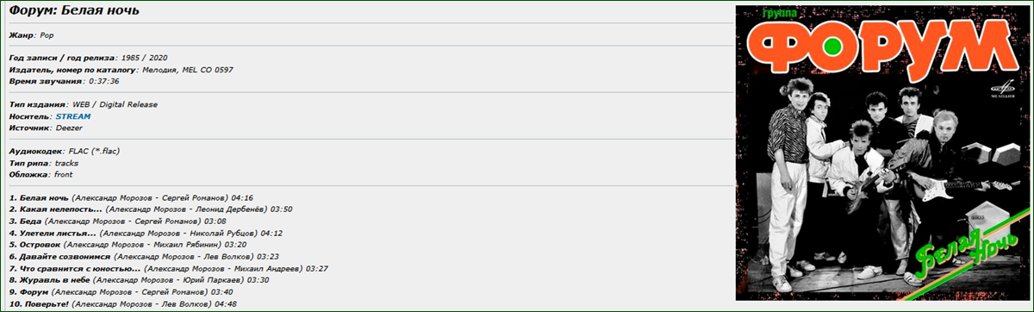This screenshot has height=312, width=1034.
Task: Select track 4 Улетели листья...
Action: coord(146,233)
